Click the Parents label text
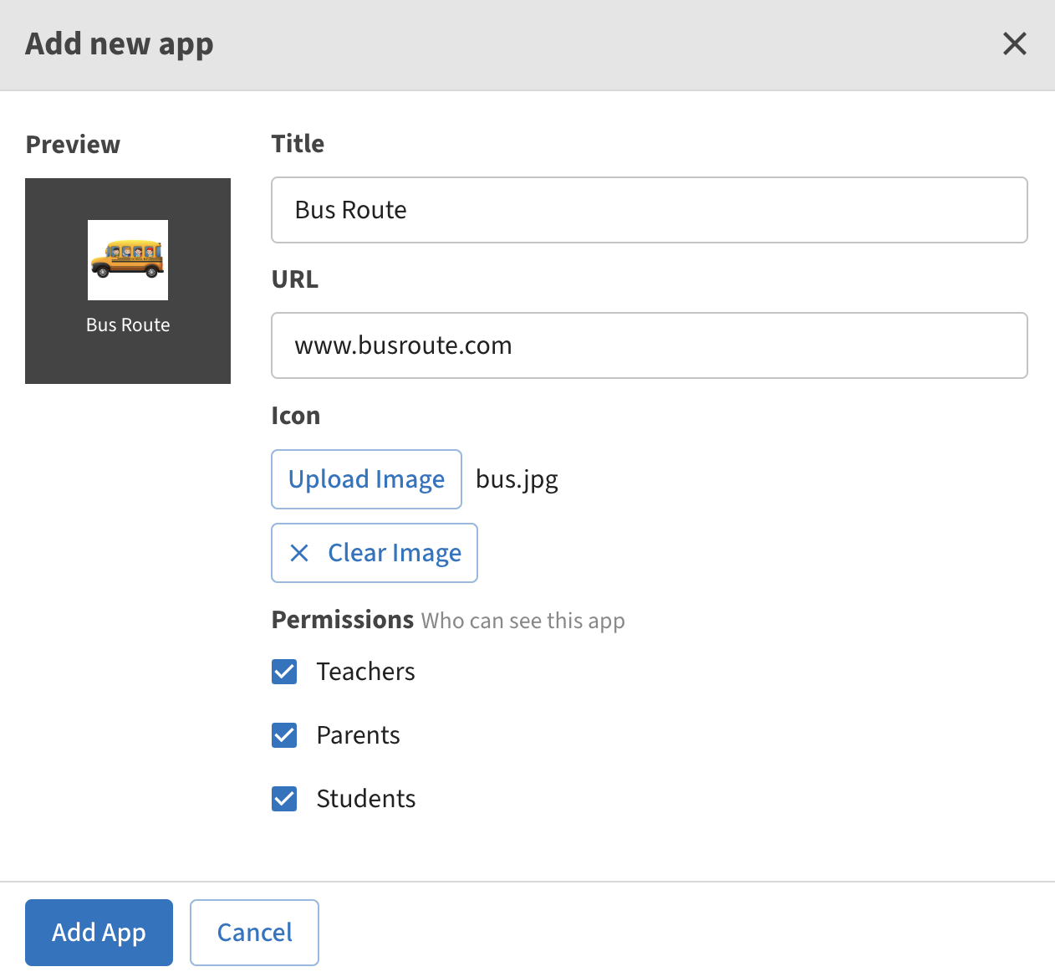The height and width of the screenshot is (977, 1055). coord(358,735)
